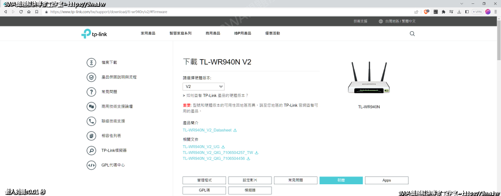Open the 家用產品 navigation menu
The height and width of the screenshot is (196, 501).
[x=148, y=34]
